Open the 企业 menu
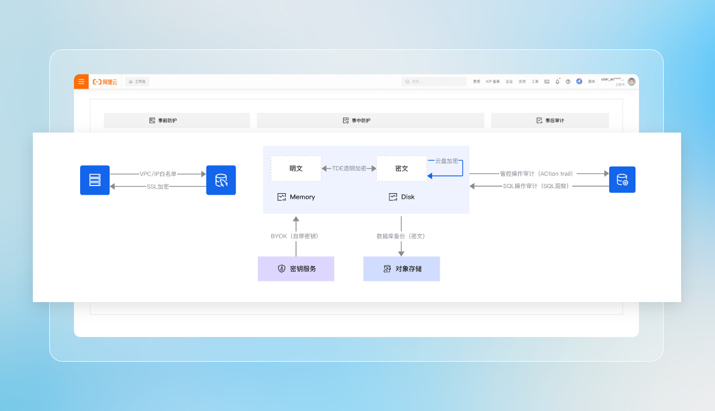 [x=509, y=82]
